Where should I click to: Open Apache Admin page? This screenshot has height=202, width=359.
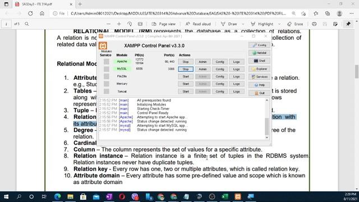pos(203,62)
